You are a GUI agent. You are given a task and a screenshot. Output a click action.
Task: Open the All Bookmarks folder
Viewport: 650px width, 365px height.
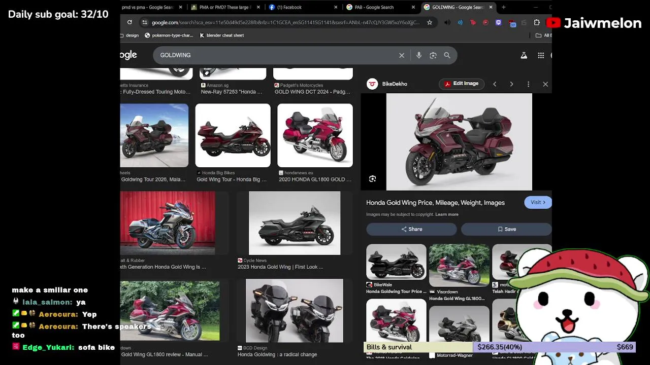click(x=544, y=35)
